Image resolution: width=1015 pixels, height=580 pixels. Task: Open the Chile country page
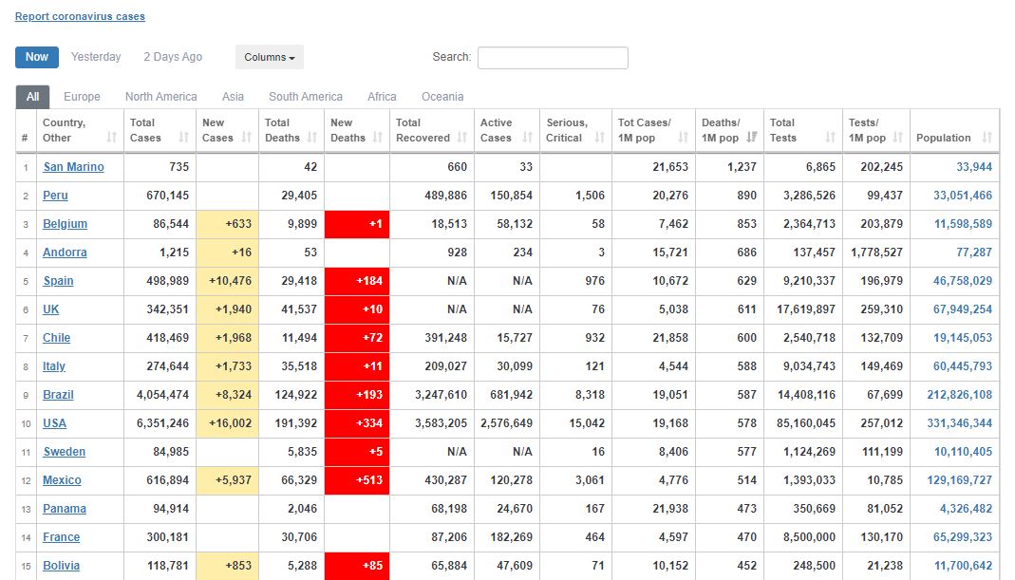point(56,337)
